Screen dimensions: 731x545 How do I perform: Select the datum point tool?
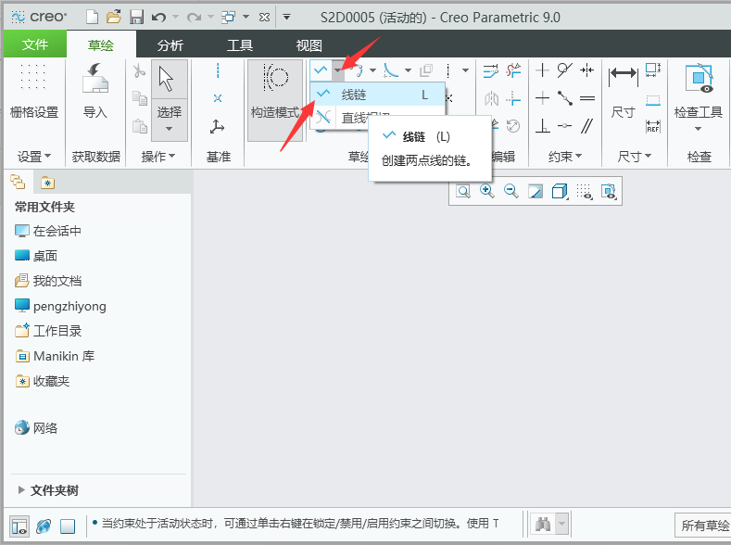[x=218, y=98]
